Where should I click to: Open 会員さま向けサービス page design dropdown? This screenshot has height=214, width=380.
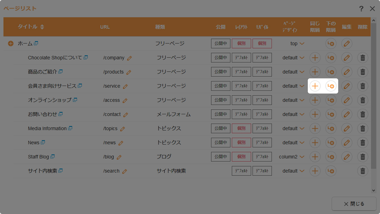point(293,86)
